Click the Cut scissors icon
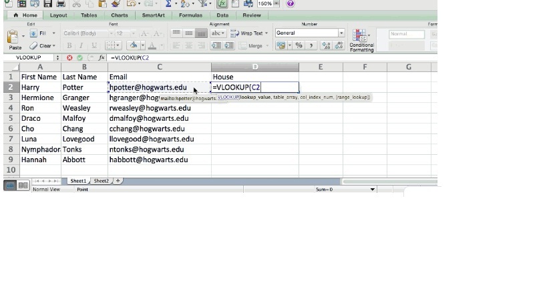This screenshot has height=307, width=547. [76, 4]
